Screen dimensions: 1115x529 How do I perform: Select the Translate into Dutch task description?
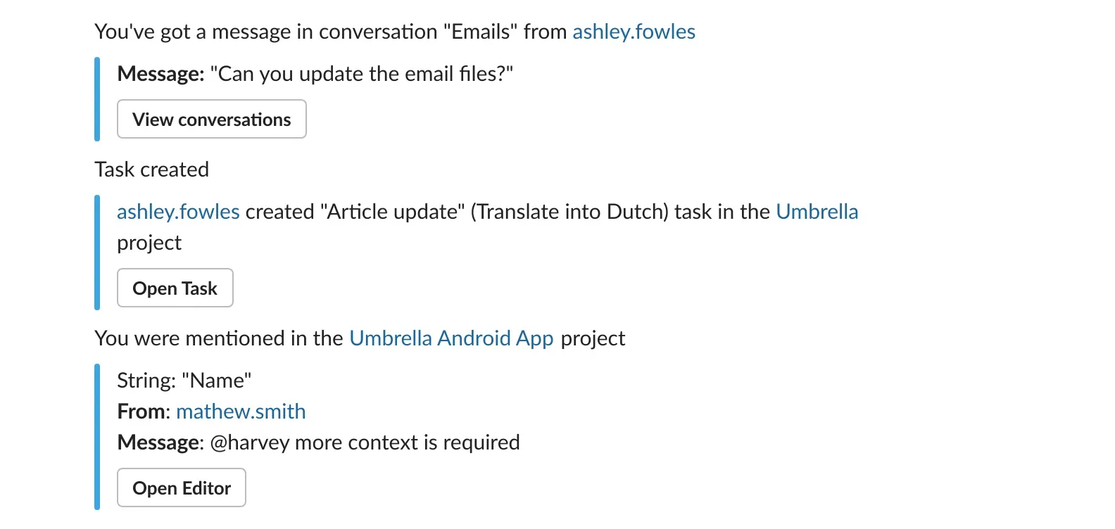point(571,212)
